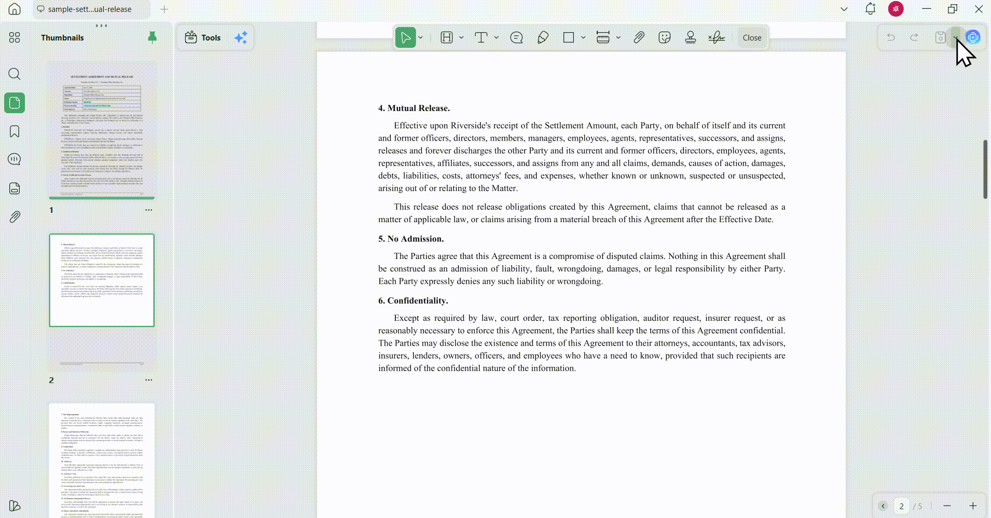Pin the Thumbnails panel
The height and width of the screenshot is (518, 991).
pyautogui.click(x=152, y=37)
